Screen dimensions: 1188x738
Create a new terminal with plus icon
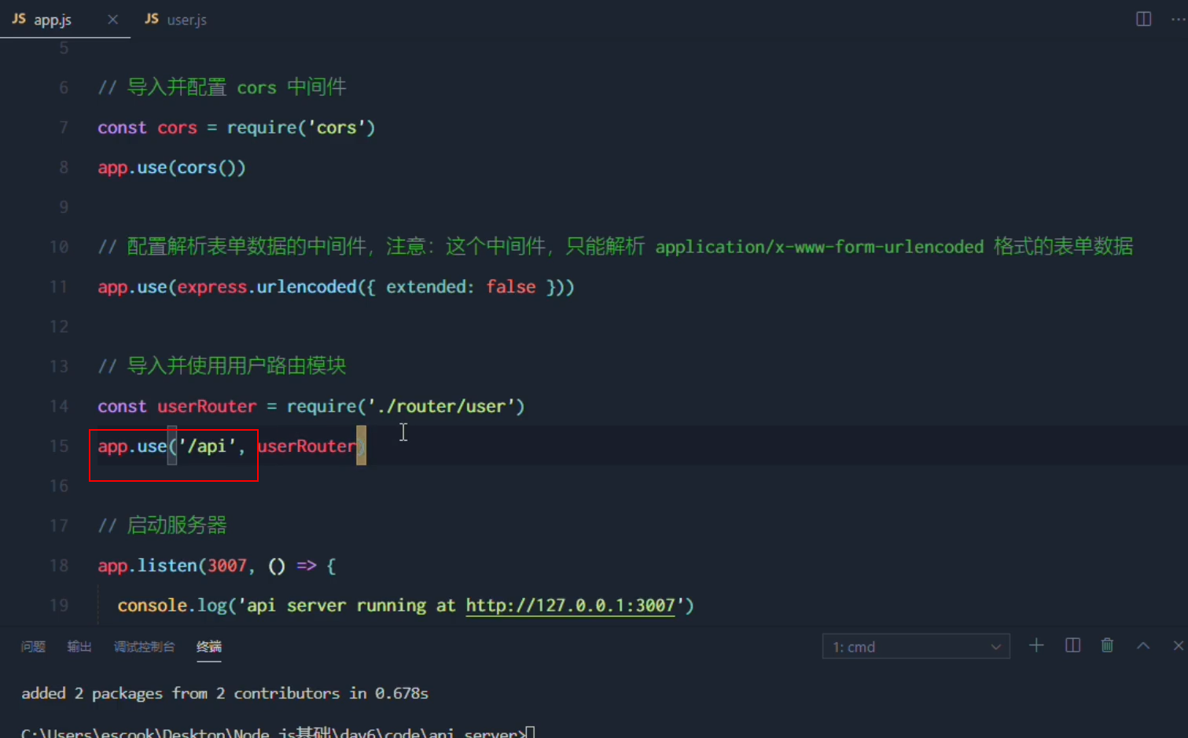tap(1036, 645)
